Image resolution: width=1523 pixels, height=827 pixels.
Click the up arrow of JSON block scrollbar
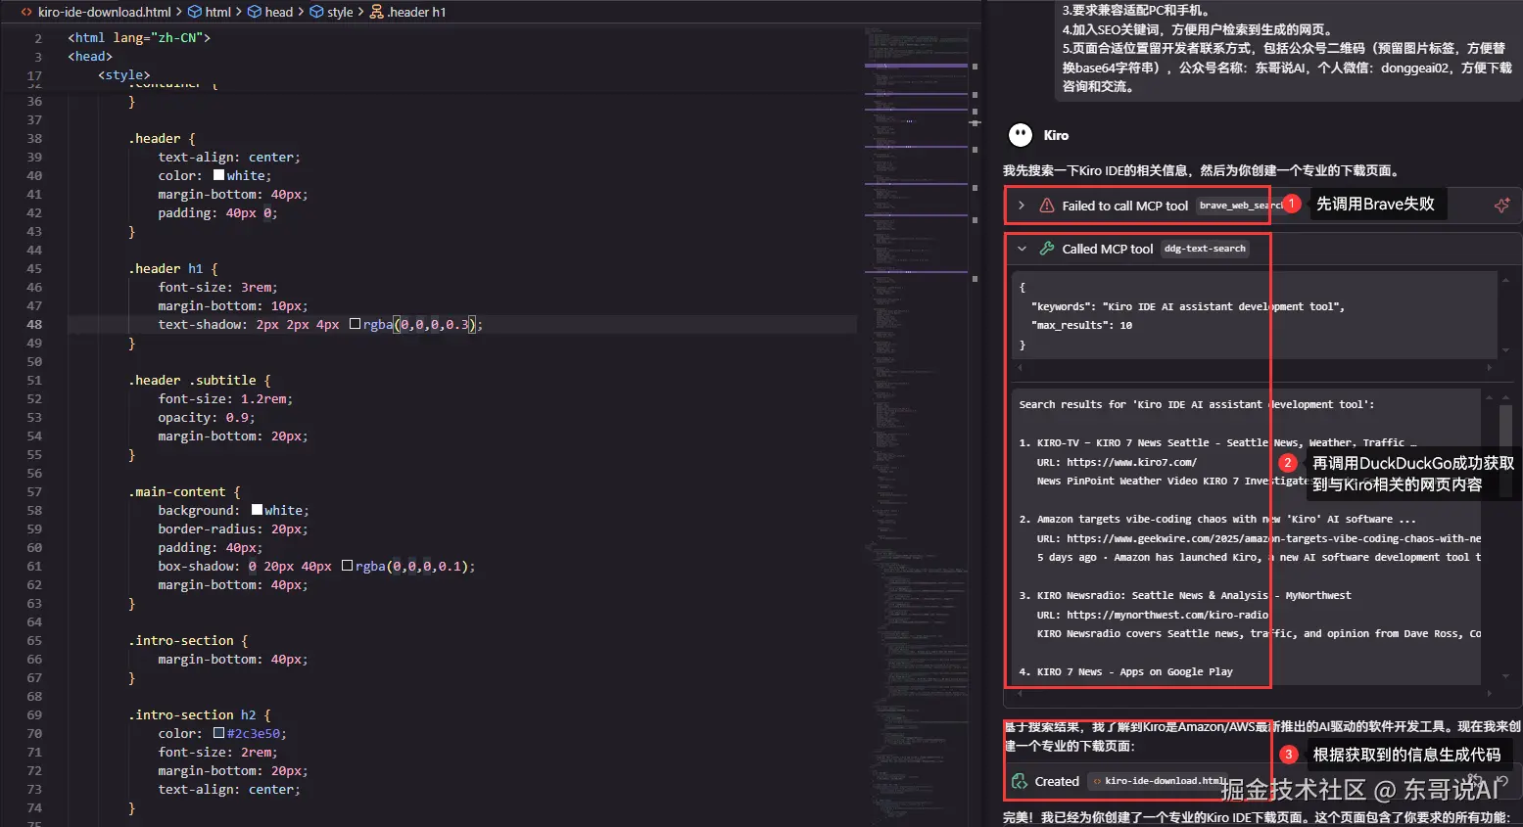[x=1504, y=278]
